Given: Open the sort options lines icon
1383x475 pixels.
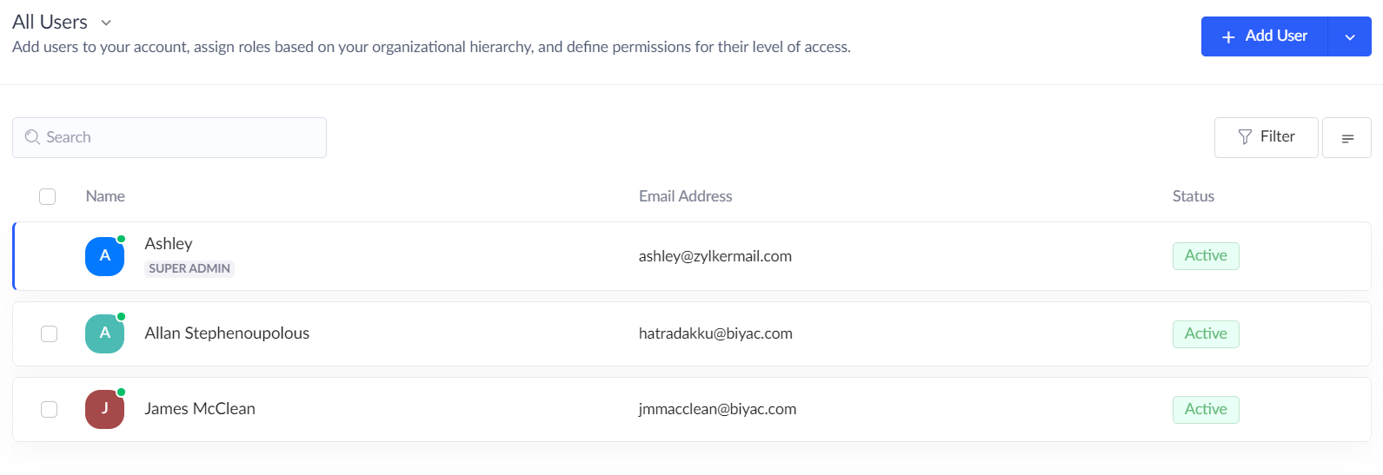Looking at the screenshot, I should pyautogui.click(x=1347, y=138).
